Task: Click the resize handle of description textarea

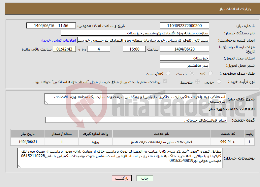Action: [46, 103]
